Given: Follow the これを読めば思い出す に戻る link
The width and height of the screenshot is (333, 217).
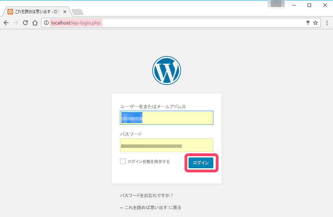Looking at the screenshot, I should pyautogui.click(x=151, y=207).
